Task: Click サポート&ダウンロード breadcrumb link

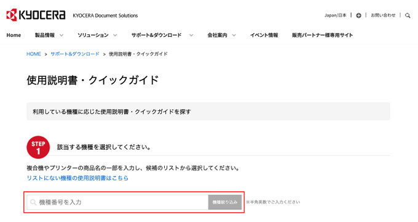Action: tap(75, 54)
